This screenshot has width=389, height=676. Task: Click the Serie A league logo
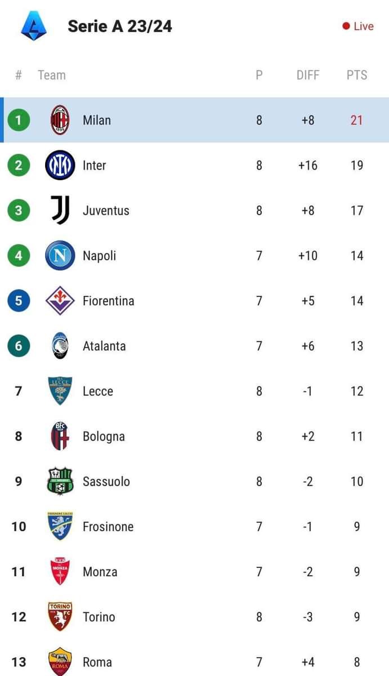coord(34,26)
